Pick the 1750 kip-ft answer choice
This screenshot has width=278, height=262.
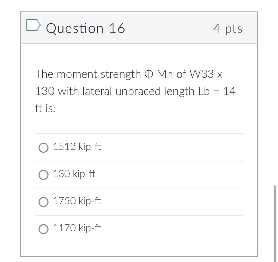(43, 202)
